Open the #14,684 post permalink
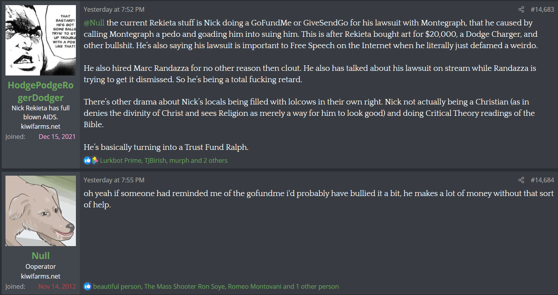The width and height of the screenshot is (558, 295). click(x=542, y=180)
